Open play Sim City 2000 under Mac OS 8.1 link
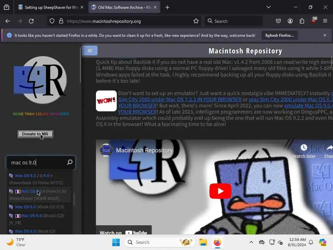 [x=291, y=100]
